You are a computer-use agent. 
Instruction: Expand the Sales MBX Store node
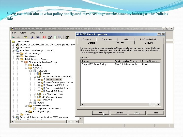(x=39, y=91)
